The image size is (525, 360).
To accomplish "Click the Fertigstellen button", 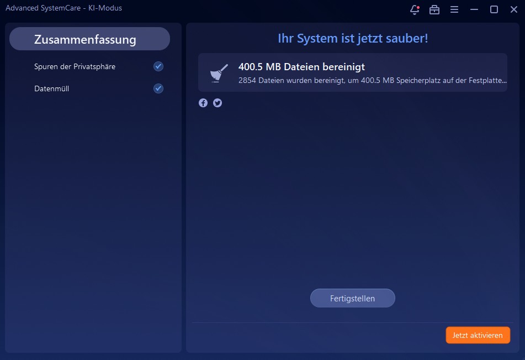I will click(x=353, y=298).
